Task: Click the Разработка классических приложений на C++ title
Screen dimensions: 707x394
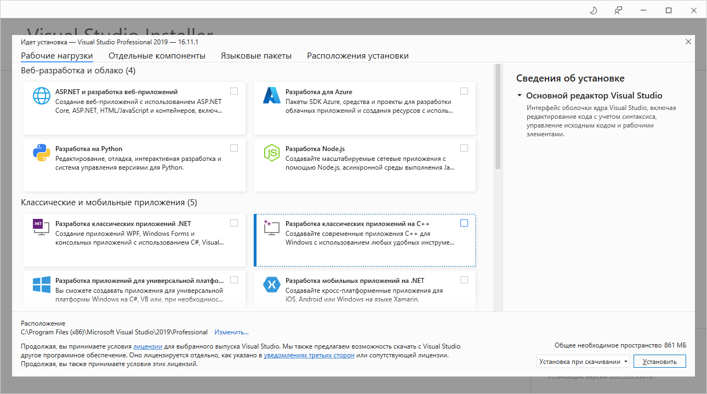Action: click(x=357, y=224)
